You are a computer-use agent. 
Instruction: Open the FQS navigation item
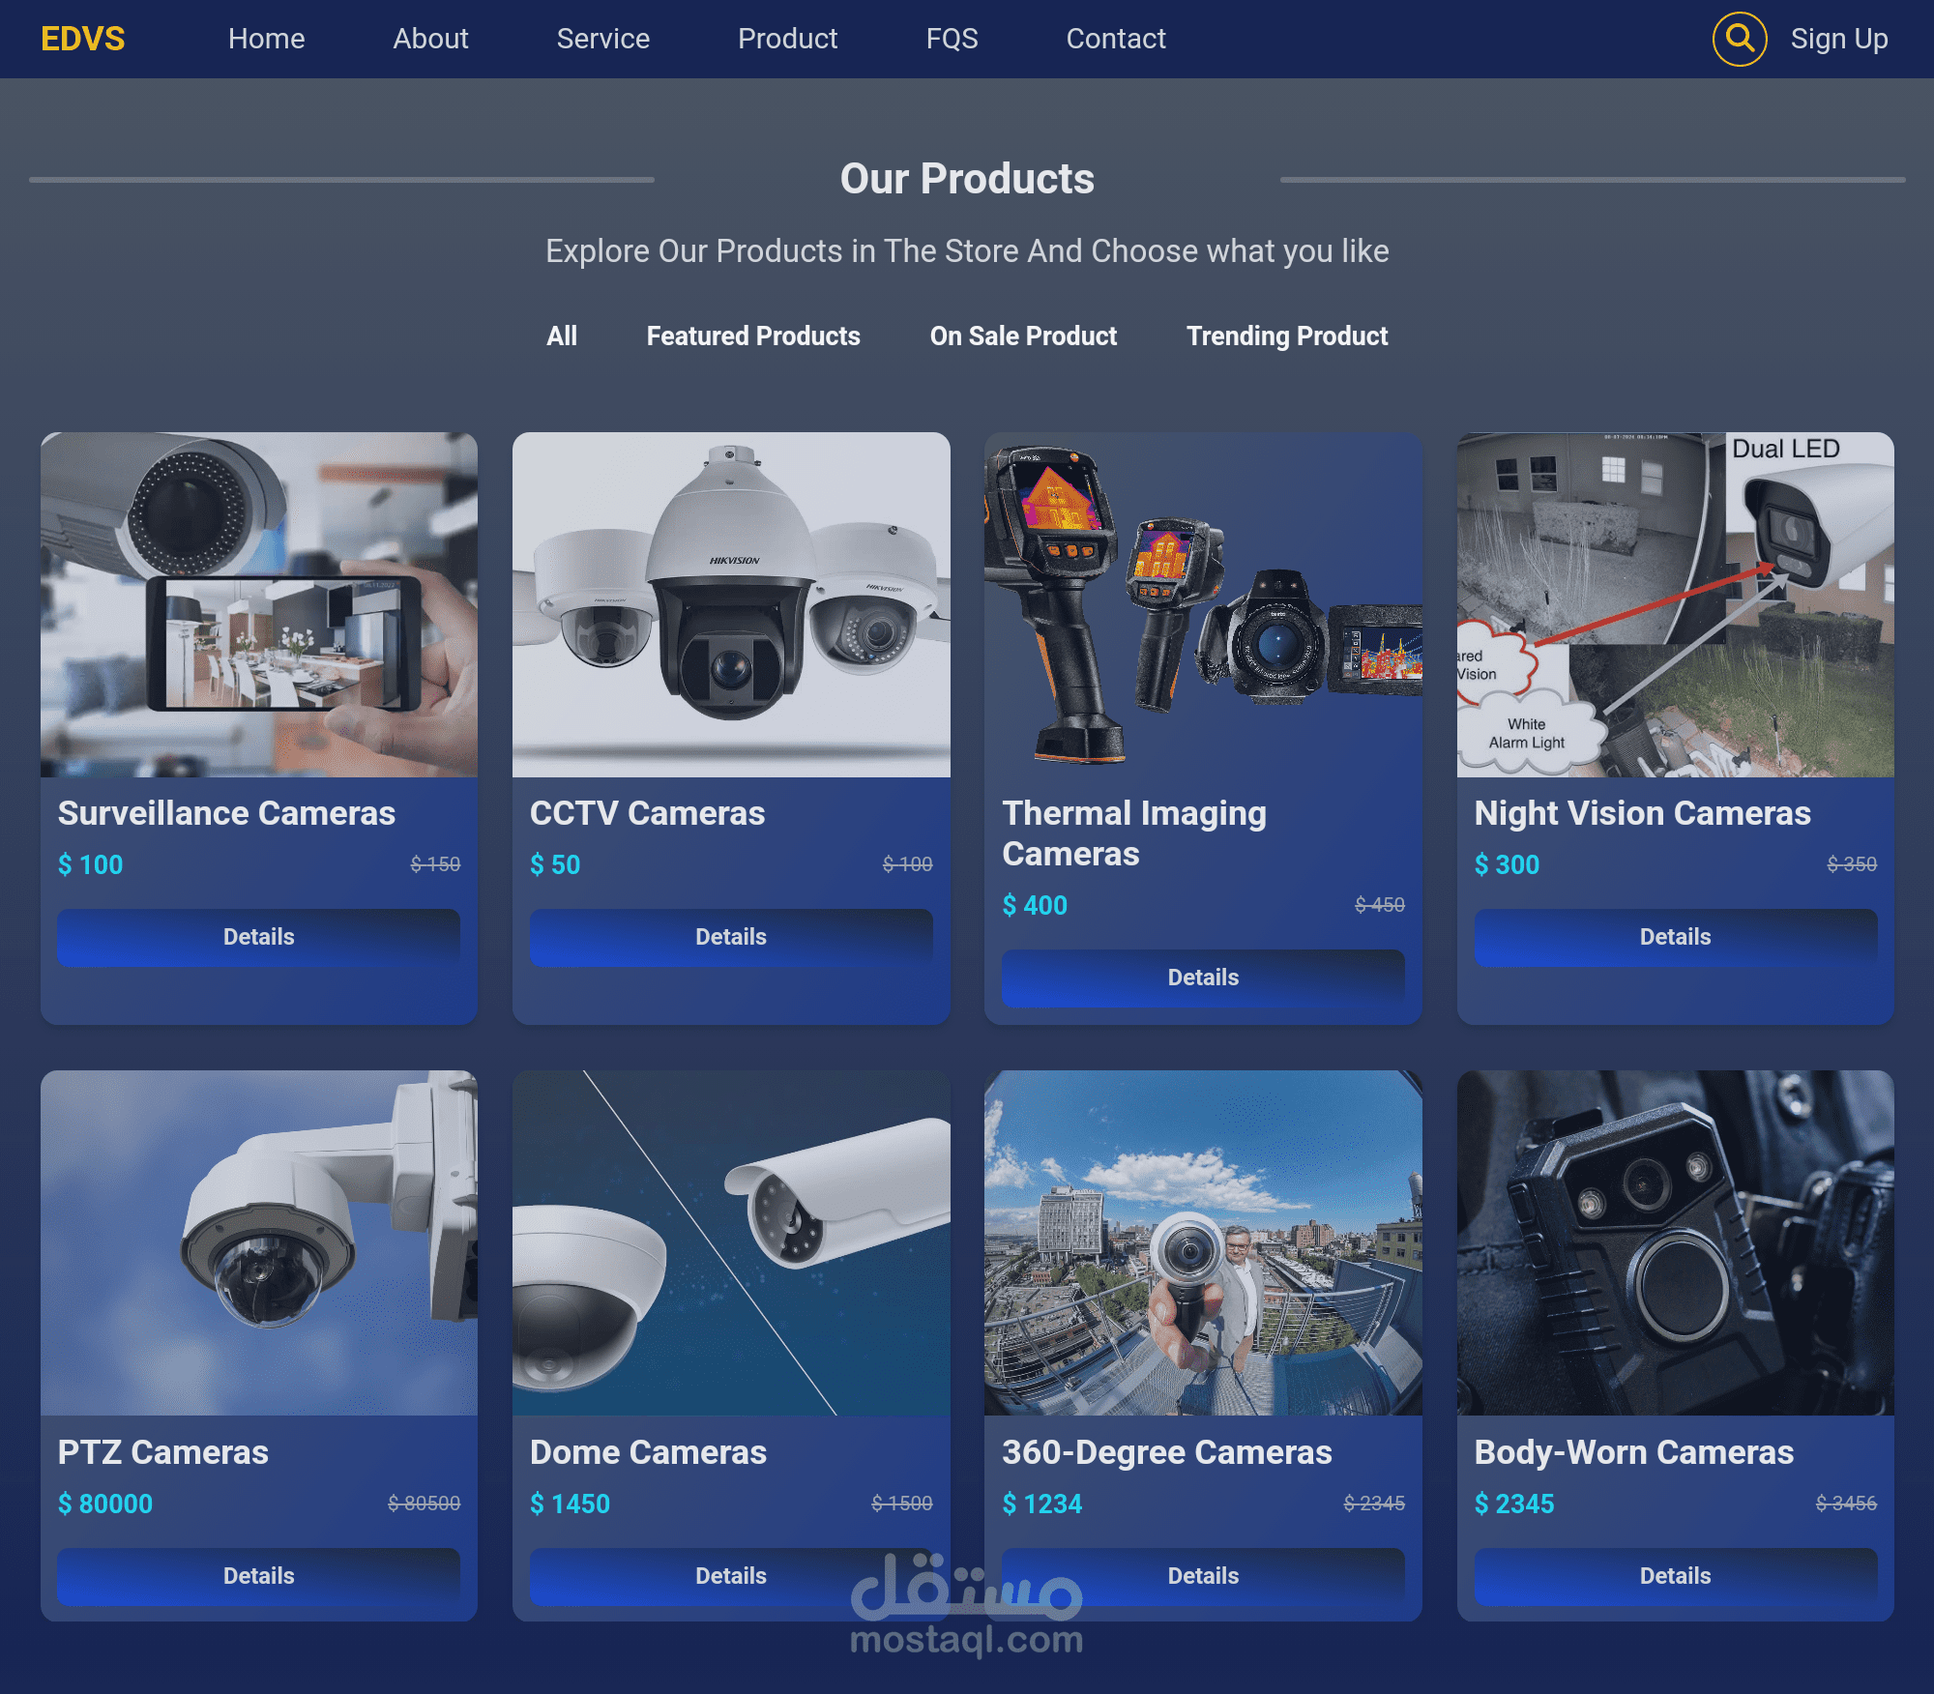[952, 39]
